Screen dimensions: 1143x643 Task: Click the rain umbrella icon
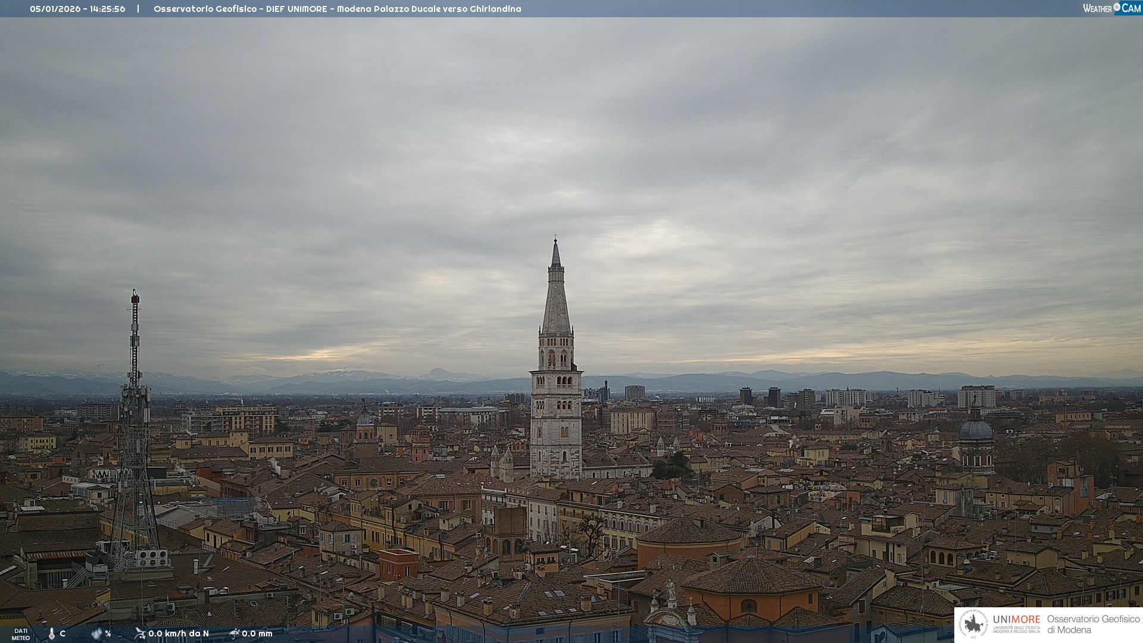tap(235, 633)
